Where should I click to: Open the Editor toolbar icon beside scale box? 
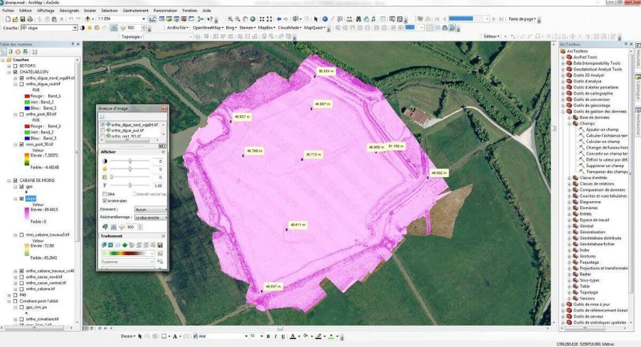click(x=152, y=18)
